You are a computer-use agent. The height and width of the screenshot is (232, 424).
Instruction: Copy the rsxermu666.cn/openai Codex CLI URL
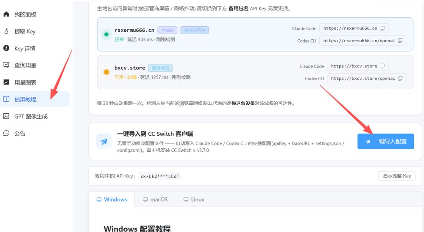tap(400, 41)
